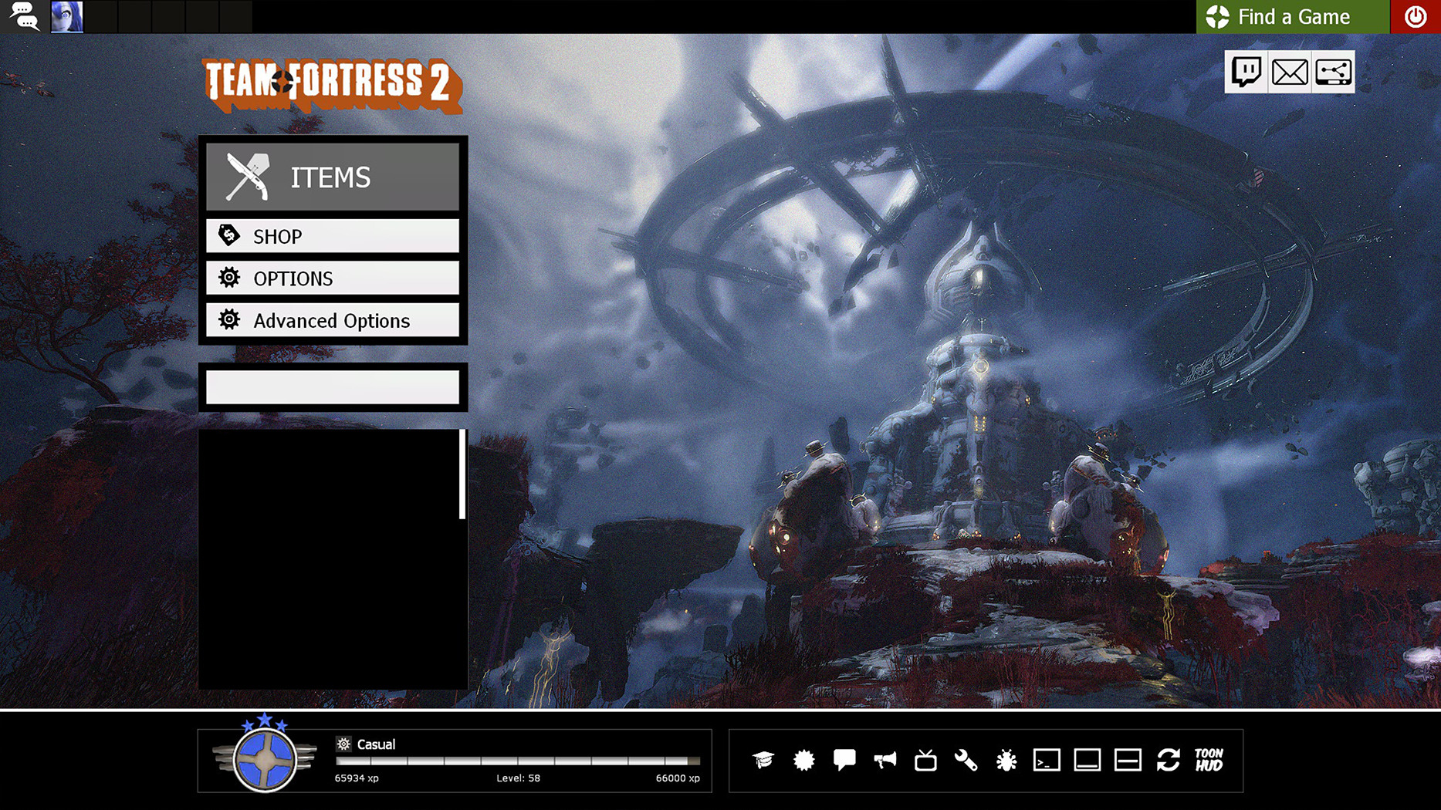
Task: Open the Casual mode selector
Action: [376, 744]
